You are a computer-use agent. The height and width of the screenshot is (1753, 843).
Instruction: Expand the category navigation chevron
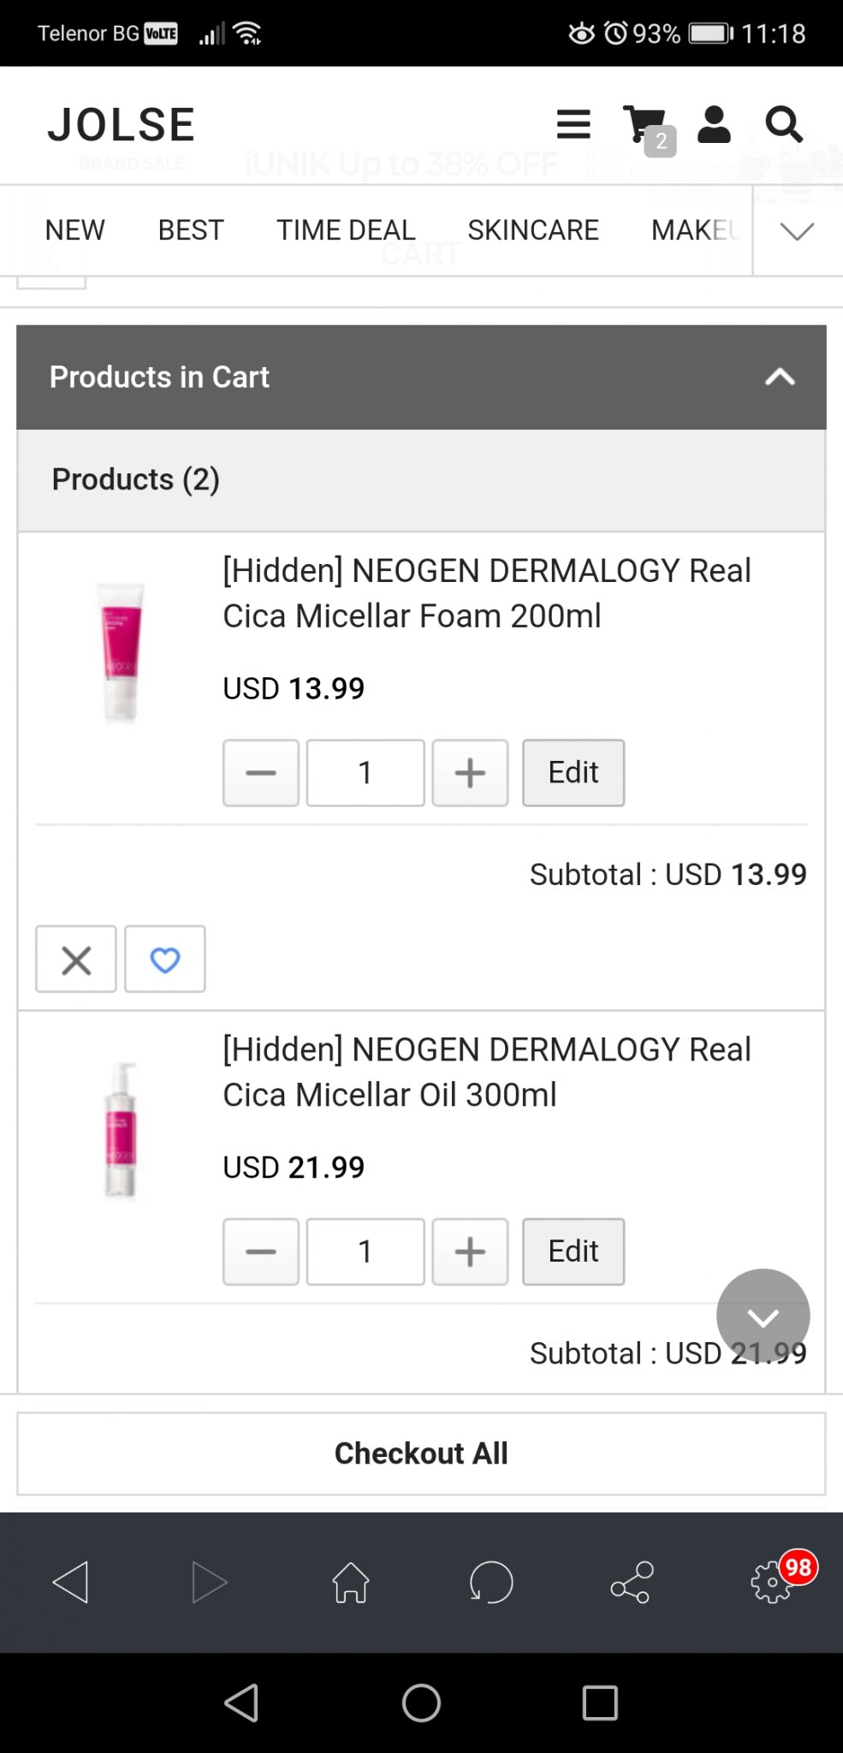(x=797, y=231)
